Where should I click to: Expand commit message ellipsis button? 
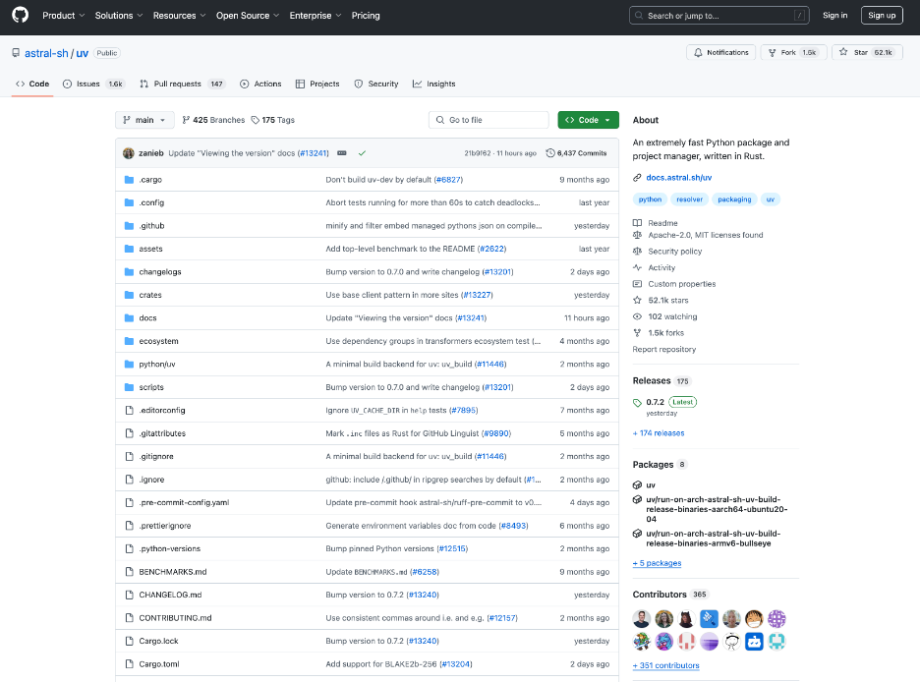coord(342,153)
